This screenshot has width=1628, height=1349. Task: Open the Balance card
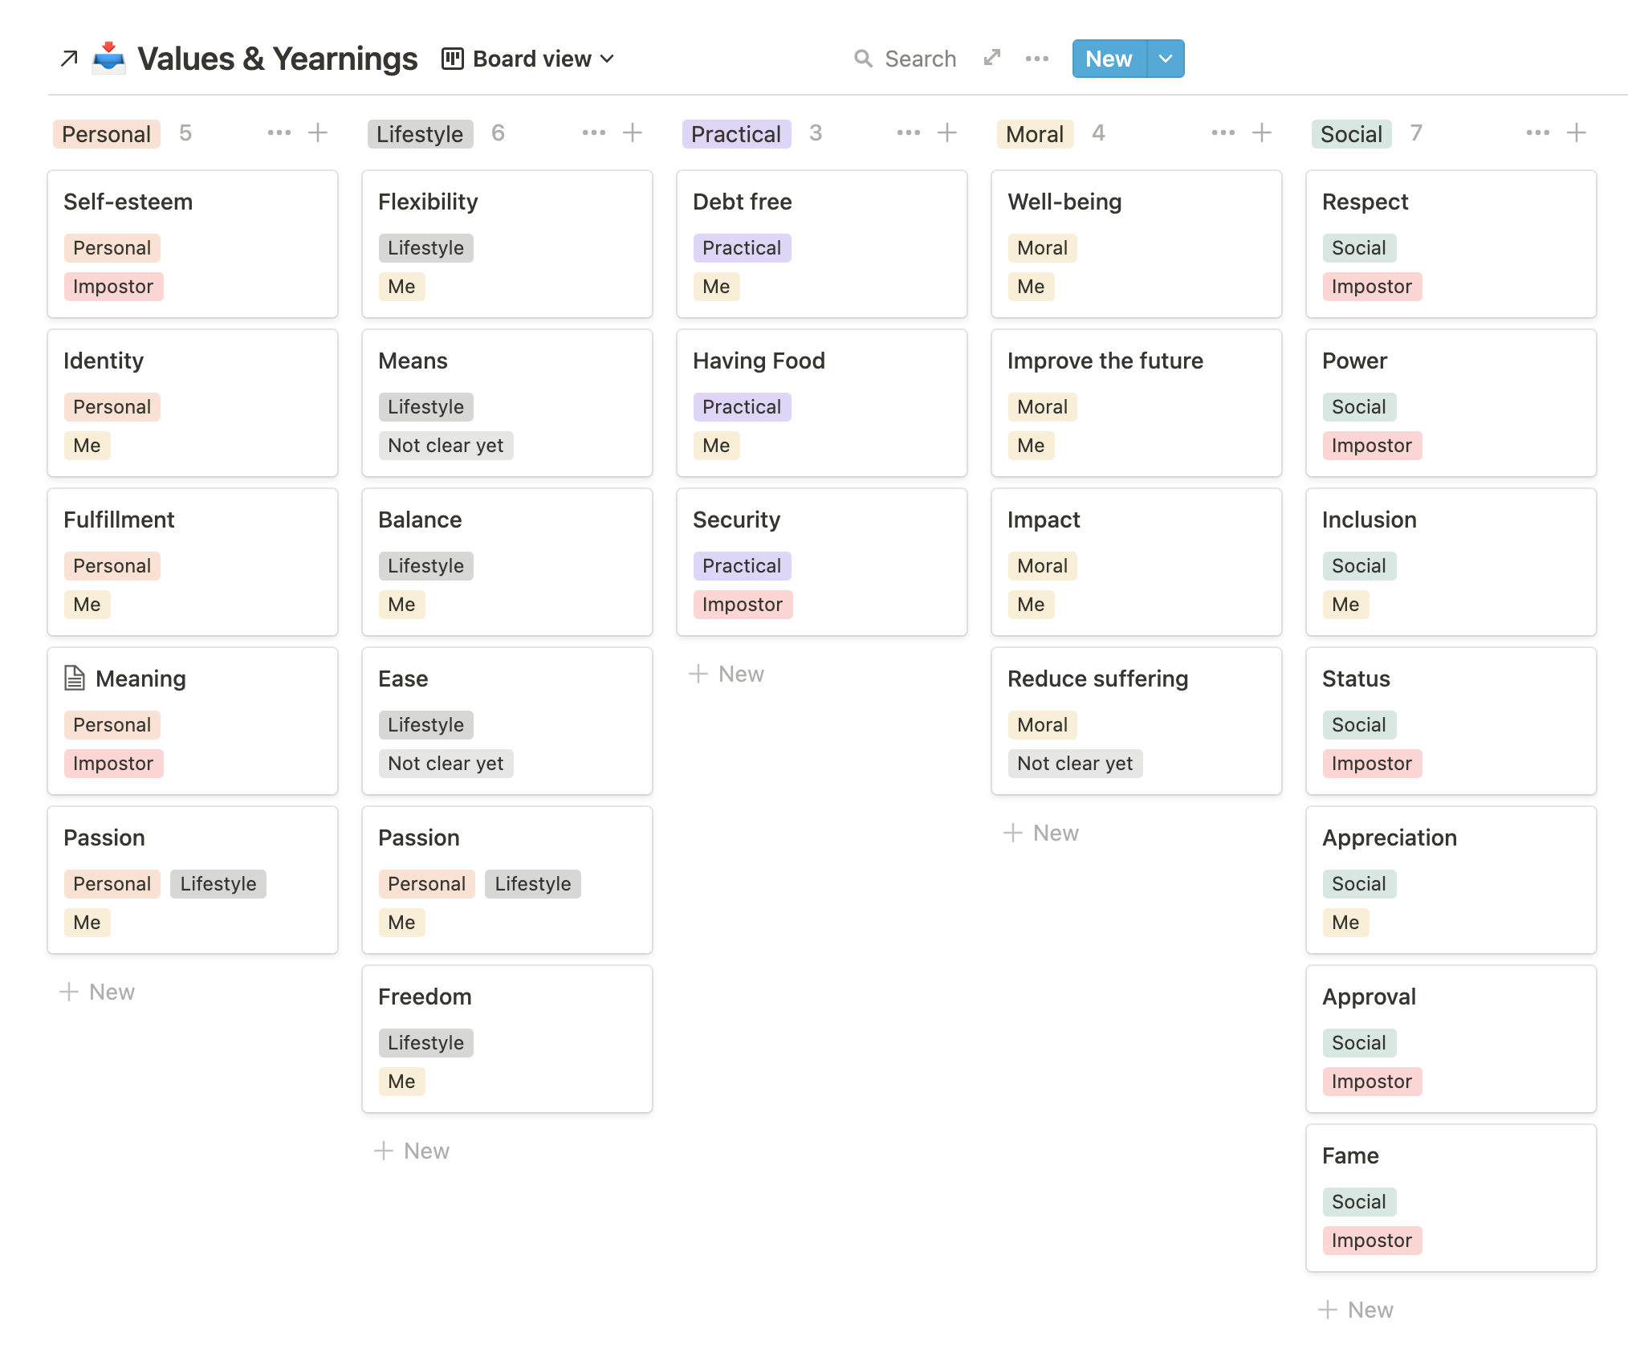[507, 561]
